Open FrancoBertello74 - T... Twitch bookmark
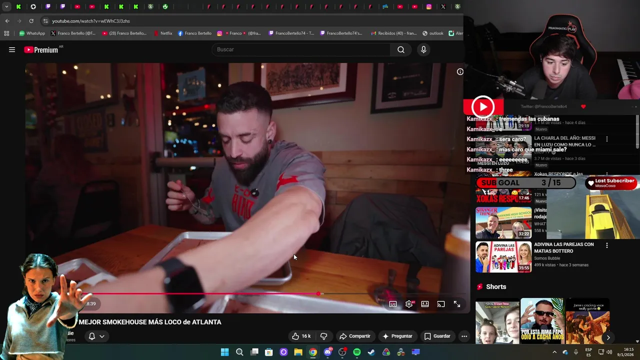 [291, 33]
